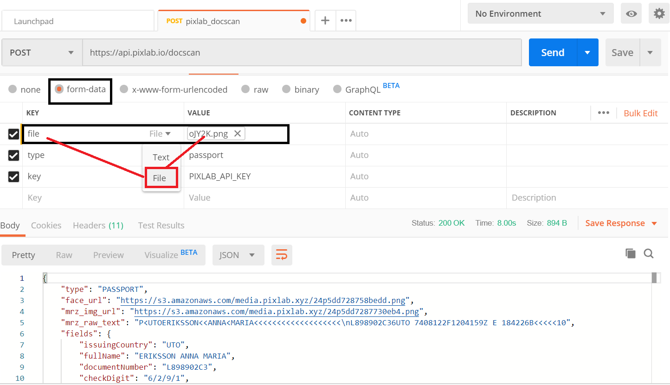Remove the oJY2K.png file with X icon
This screenshot has width=670, height=385.
point(237,134)
